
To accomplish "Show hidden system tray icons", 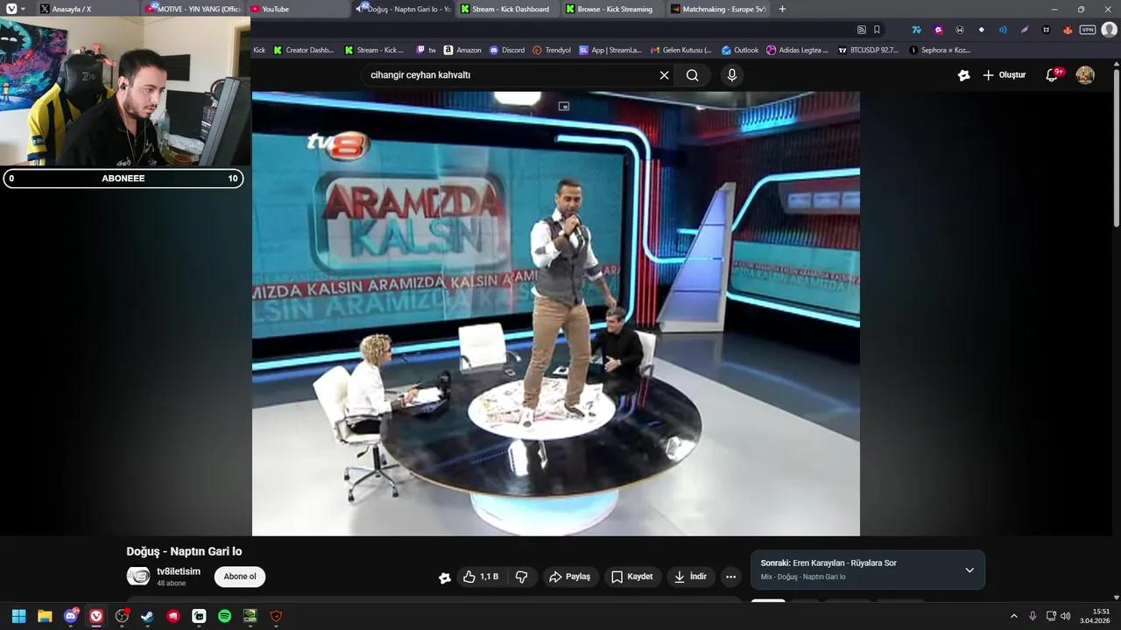I will pyautogui.click(x=1014, y=616).
